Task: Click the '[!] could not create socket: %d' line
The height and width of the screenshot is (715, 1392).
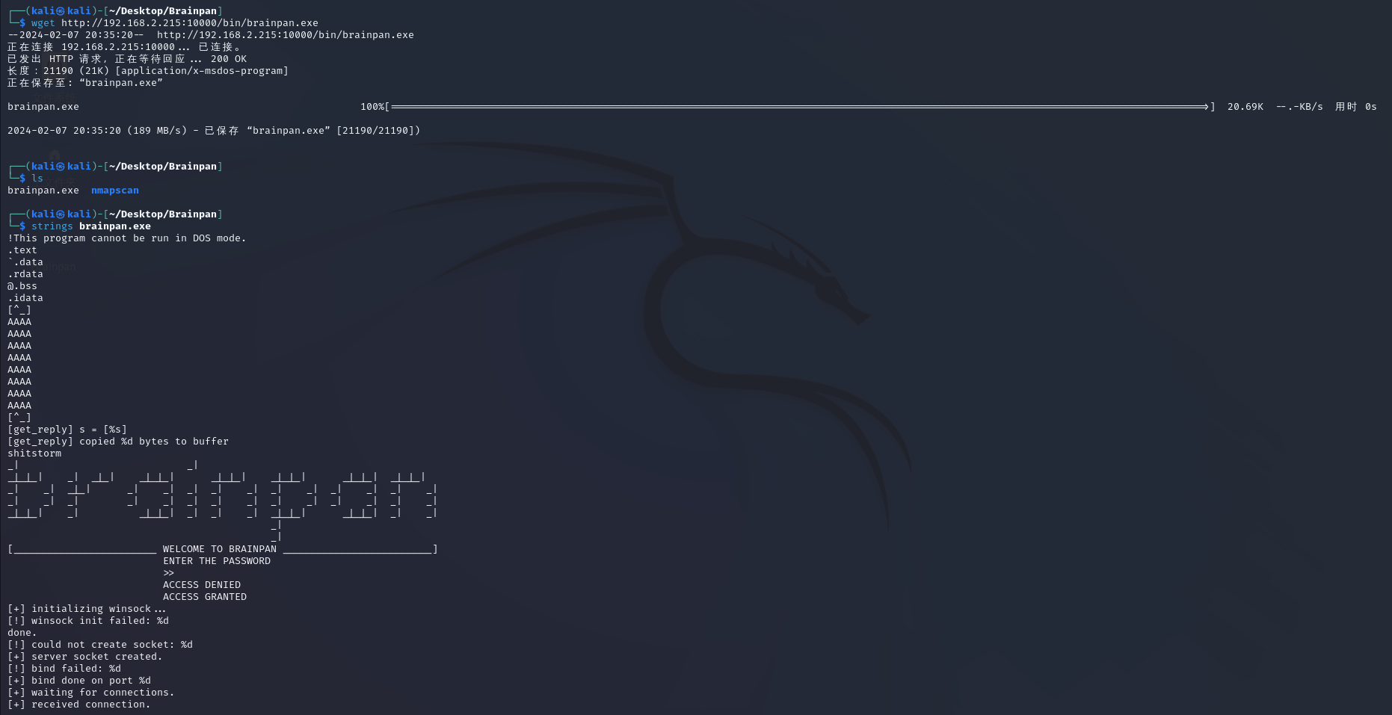Action: (100, 645)
